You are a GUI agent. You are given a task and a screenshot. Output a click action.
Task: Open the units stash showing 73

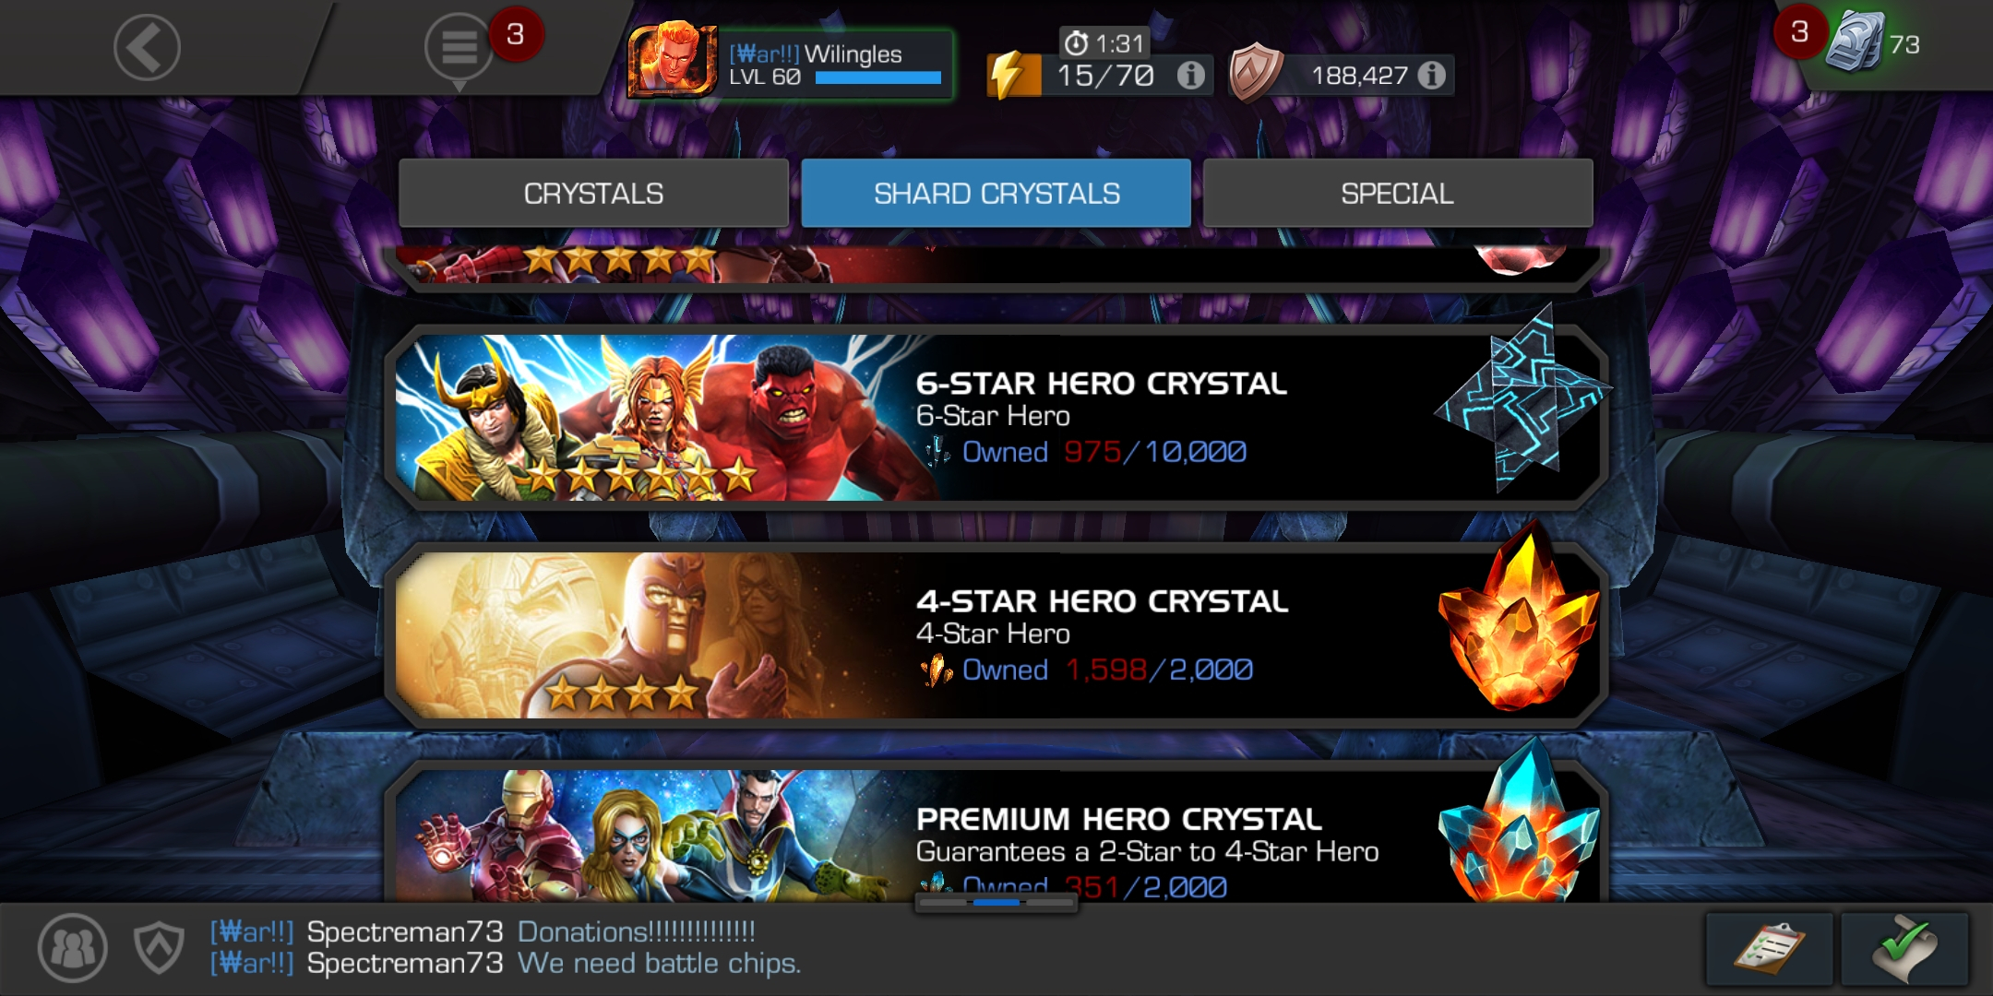(1873, 41)
